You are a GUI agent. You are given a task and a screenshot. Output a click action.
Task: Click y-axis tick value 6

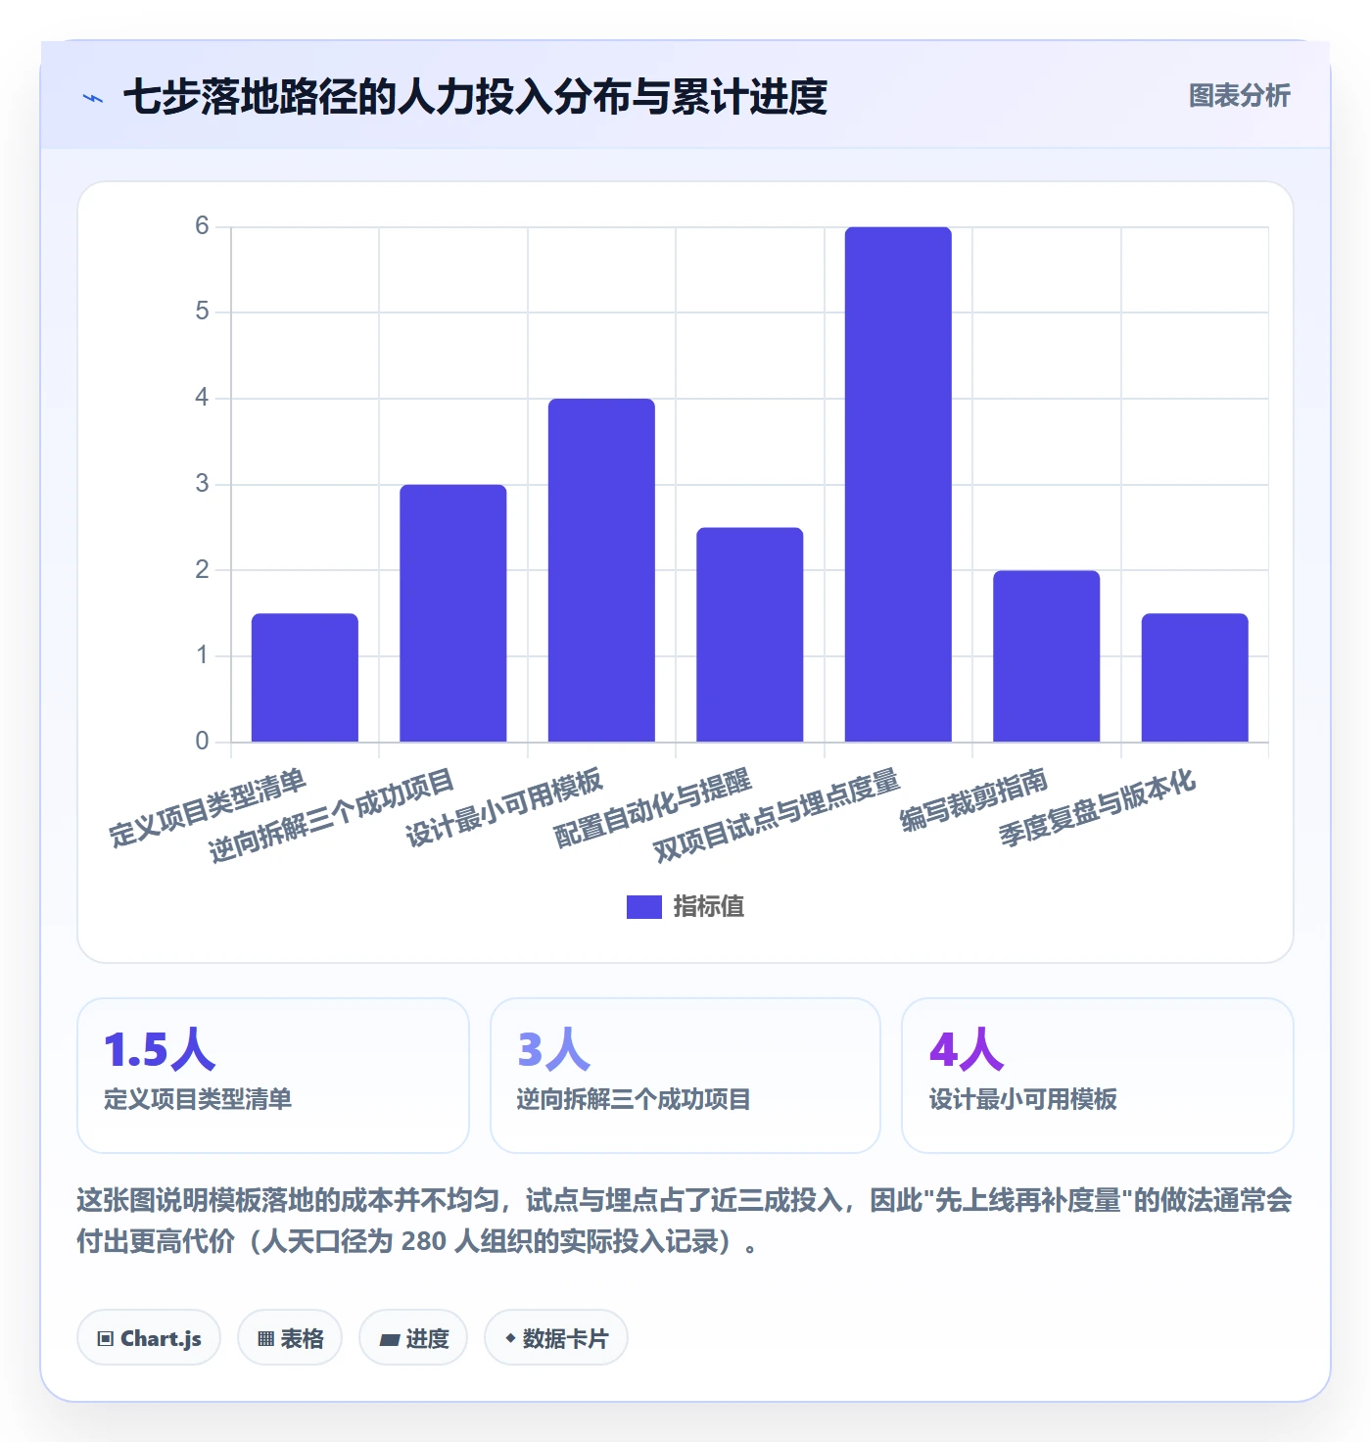point(202,226)
